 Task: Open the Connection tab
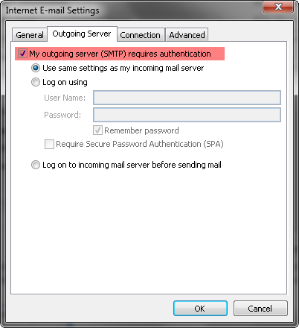(140, 35)
